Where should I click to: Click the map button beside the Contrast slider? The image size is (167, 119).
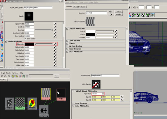(x=116, y=37)
